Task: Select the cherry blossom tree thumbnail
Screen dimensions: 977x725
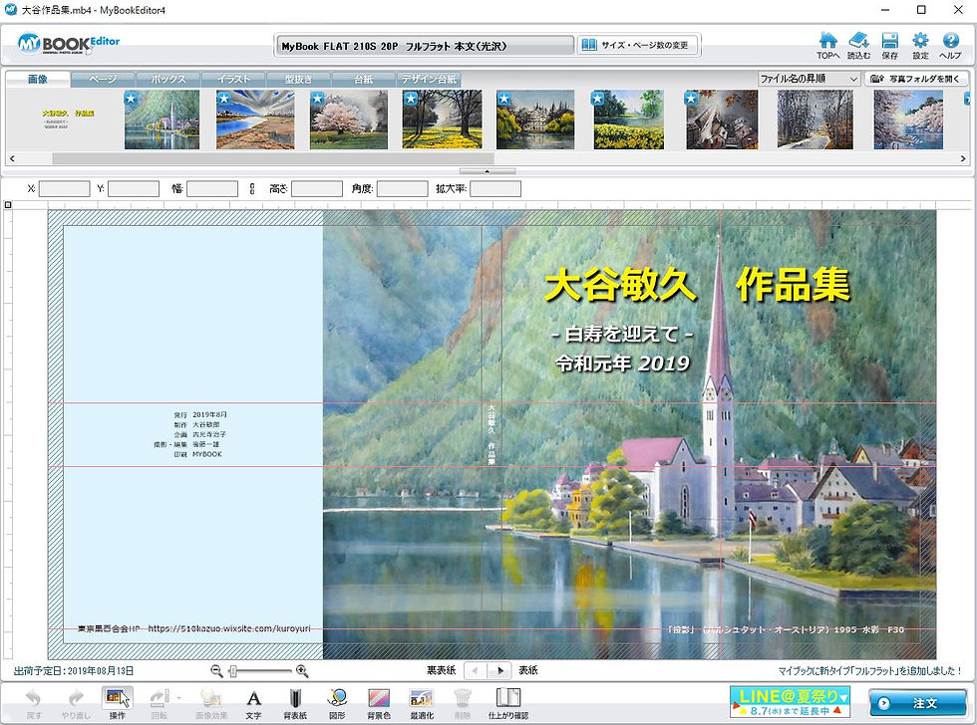Action: click(x=349, y=119)
